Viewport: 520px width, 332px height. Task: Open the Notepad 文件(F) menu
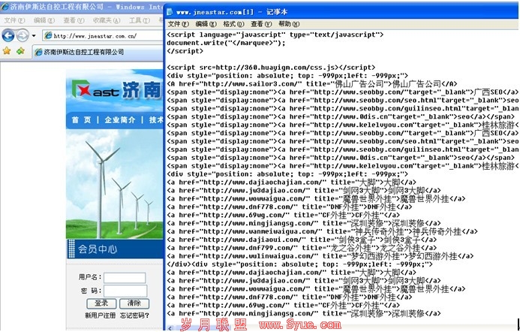pos(178,24)
